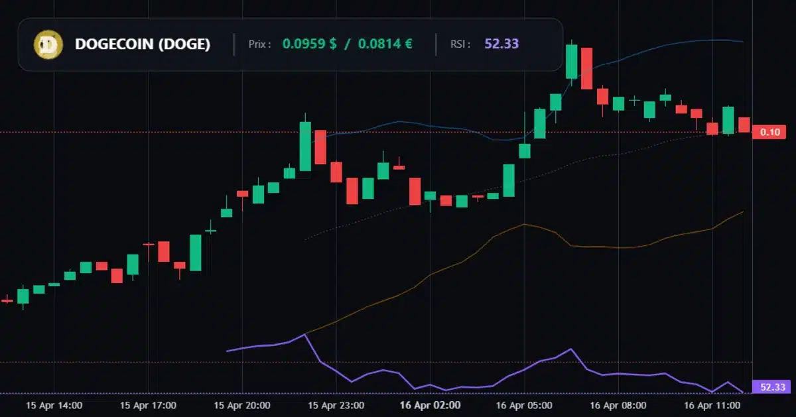Expand the RSI value dropdown
Image resolution: width=796 pixels, height=417 pixels.
point(501,44)
